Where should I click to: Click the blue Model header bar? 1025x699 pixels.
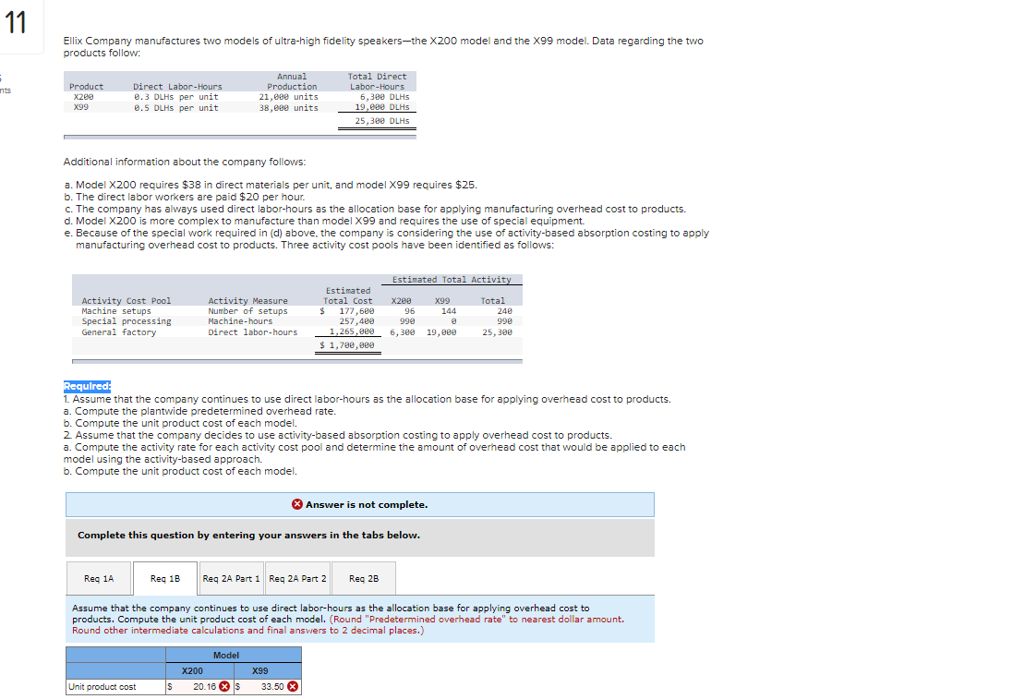point(227,654)
